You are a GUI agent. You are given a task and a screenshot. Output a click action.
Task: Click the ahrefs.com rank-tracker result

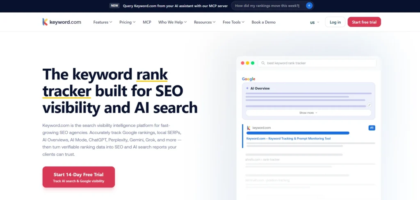tap(262, 160)
